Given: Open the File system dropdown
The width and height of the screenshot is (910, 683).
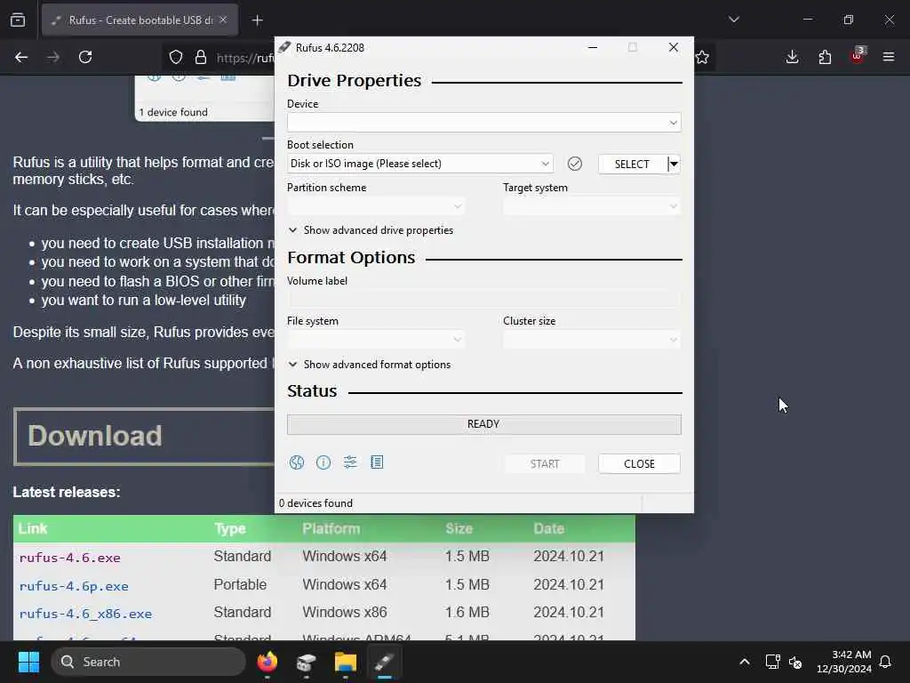Looking at the screenshot, I should [x=376, y=340].
